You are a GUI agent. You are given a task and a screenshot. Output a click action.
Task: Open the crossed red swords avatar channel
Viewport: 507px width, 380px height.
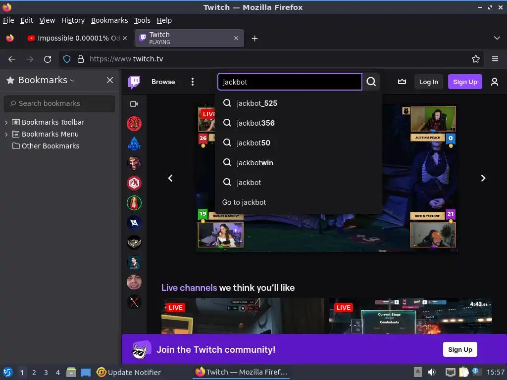coord(134,302)
